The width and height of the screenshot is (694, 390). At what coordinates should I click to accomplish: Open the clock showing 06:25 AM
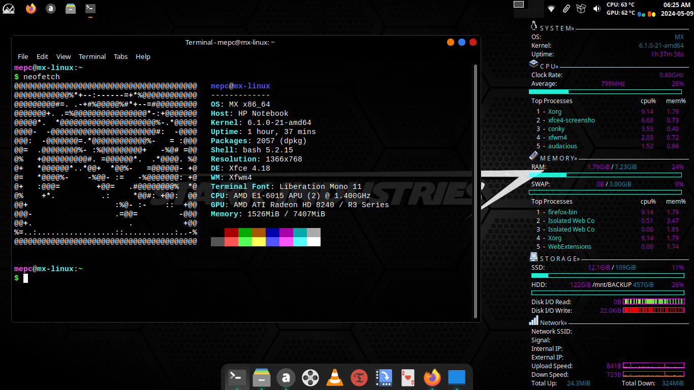[677, 9]
